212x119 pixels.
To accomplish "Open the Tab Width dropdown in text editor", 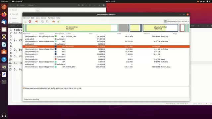I will (x=182, y=103).
